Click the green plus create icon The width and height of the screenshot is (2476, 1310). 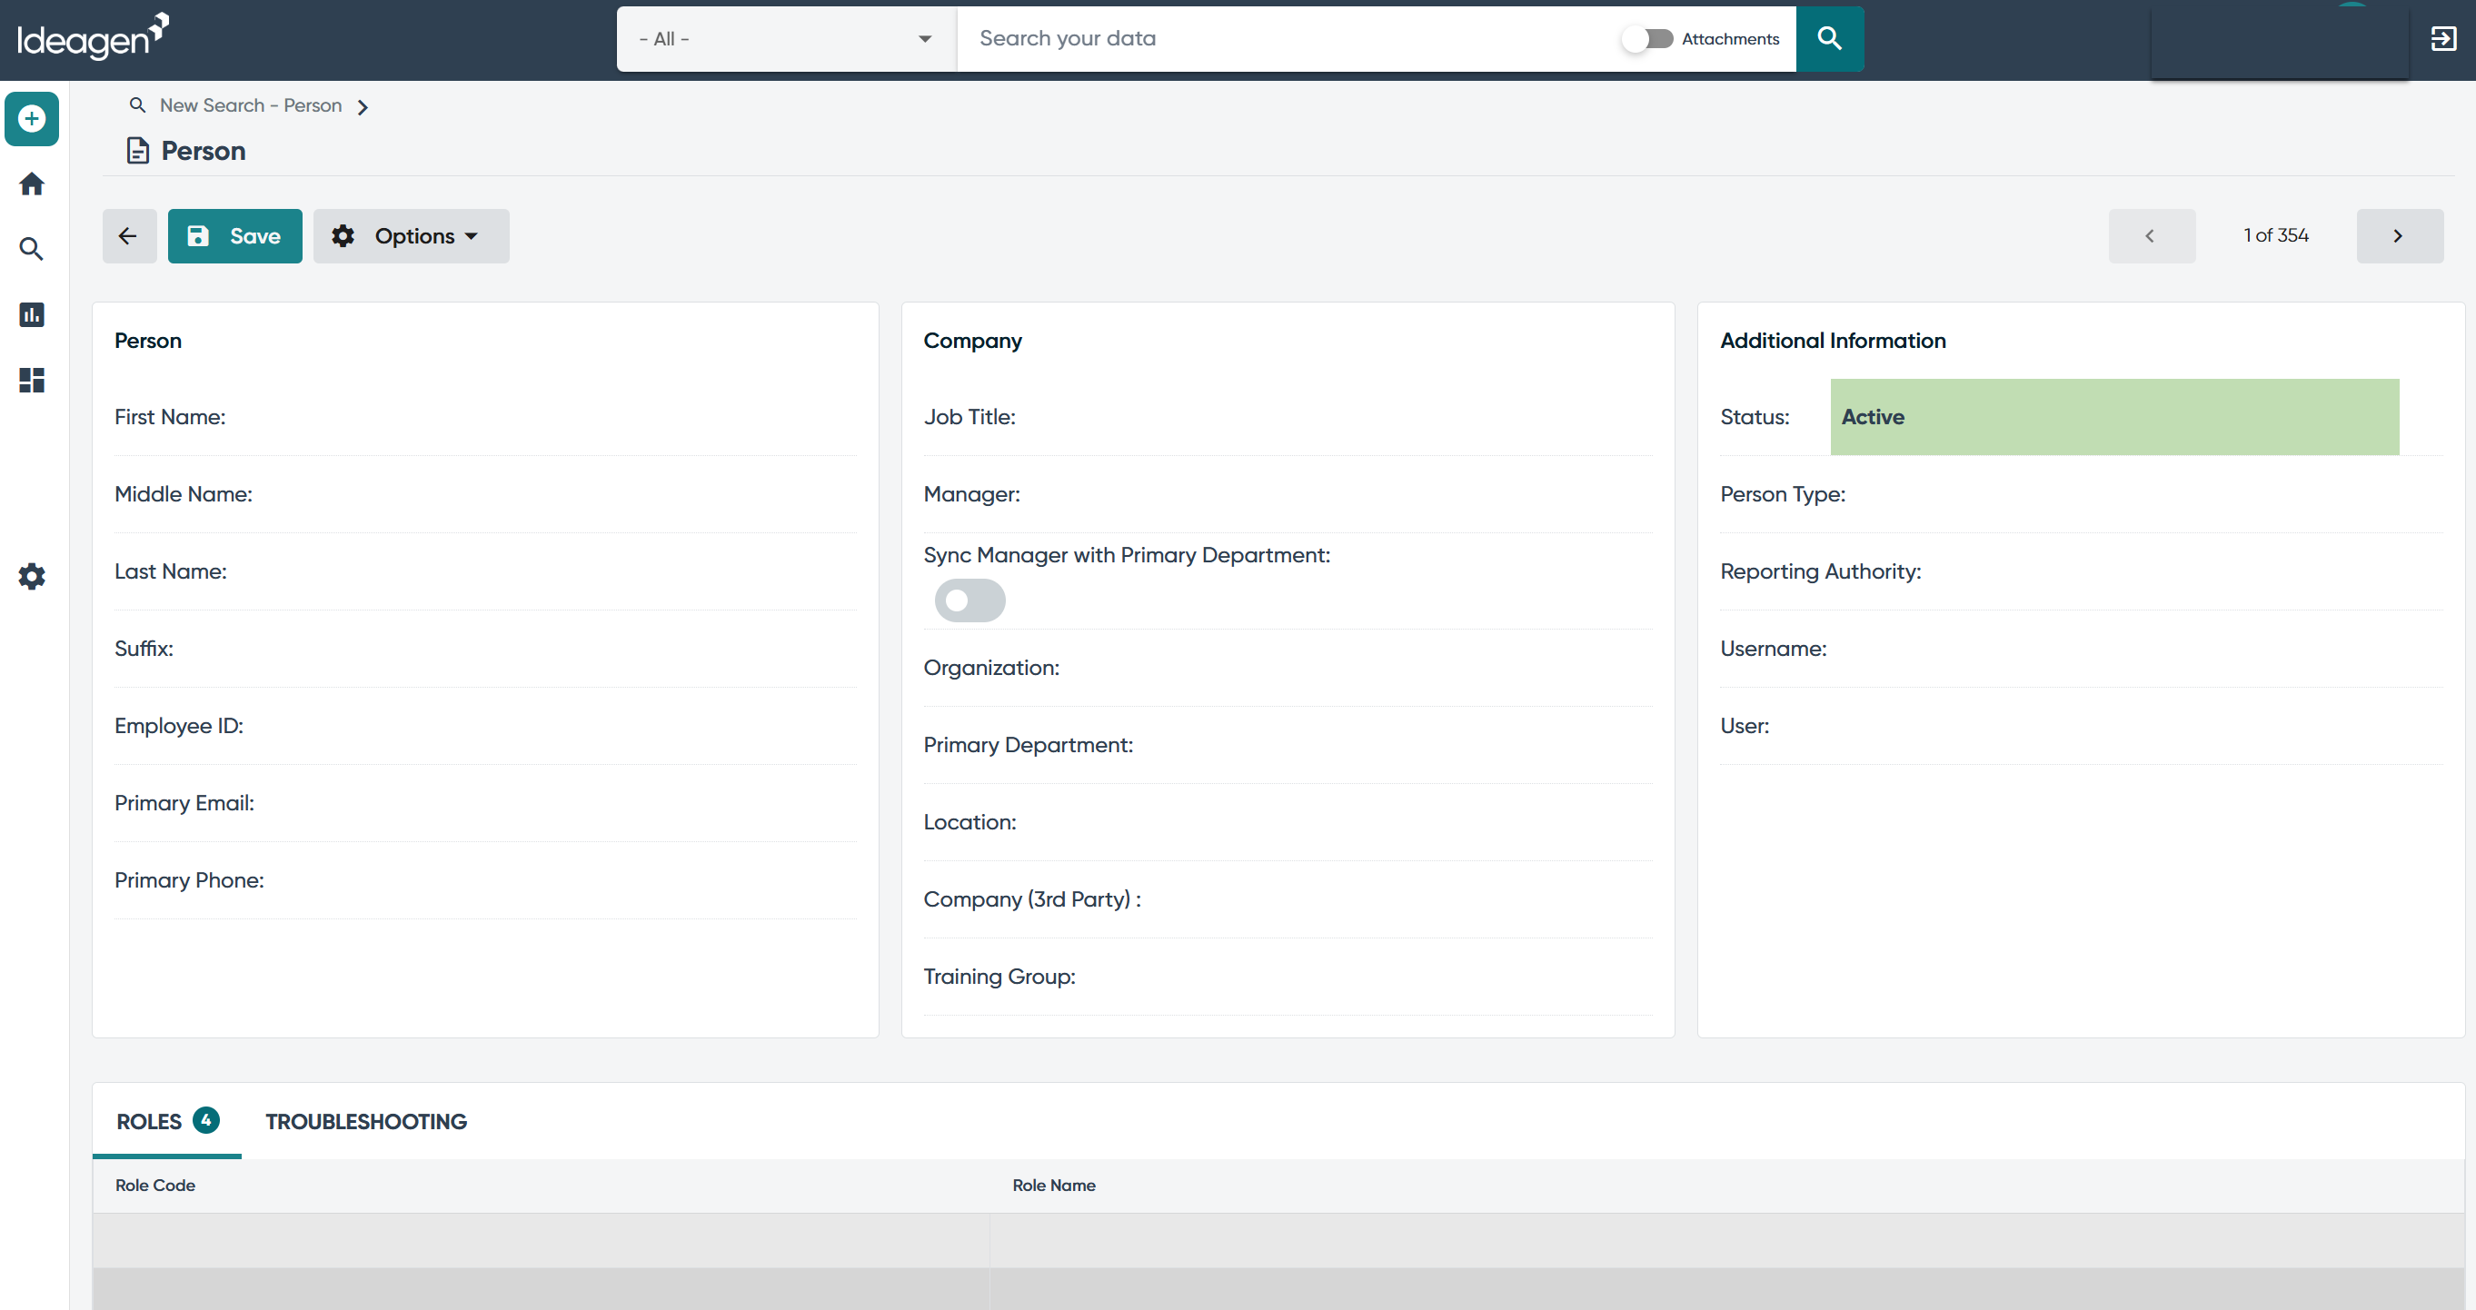point(32,119)
